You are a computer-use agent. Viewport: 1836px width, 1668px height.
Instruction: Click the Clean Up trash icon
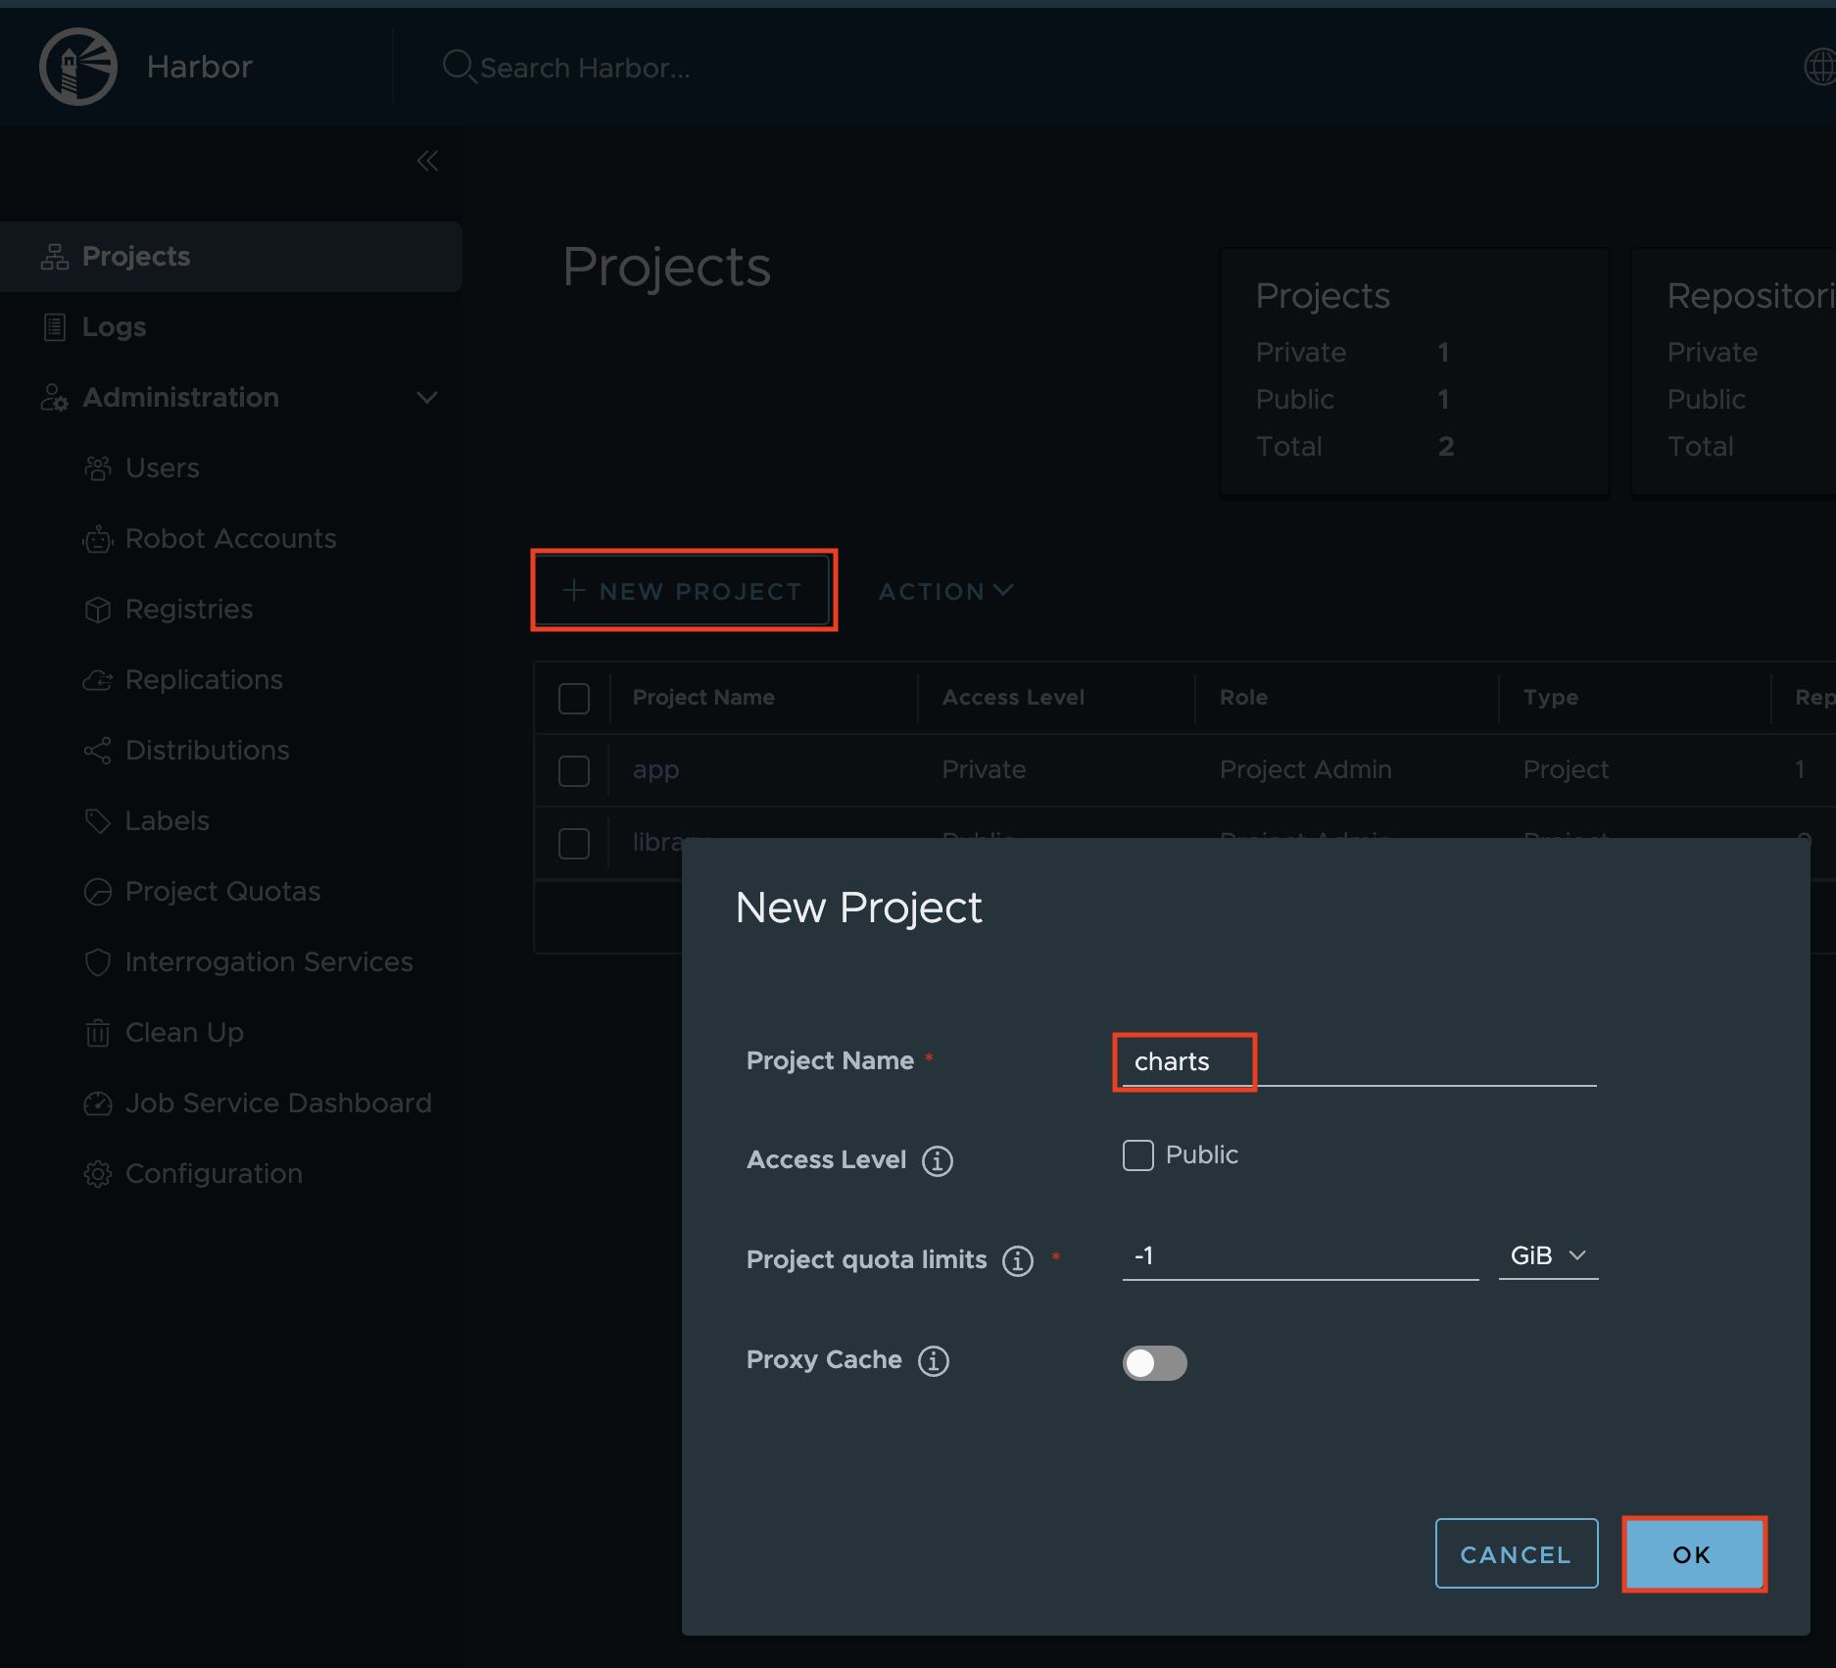coord(98,1033)
